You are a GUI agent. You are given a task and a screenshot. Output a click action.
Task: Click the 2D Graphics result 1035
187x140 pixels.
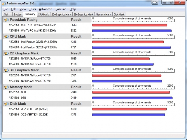(x=74, y=59)
